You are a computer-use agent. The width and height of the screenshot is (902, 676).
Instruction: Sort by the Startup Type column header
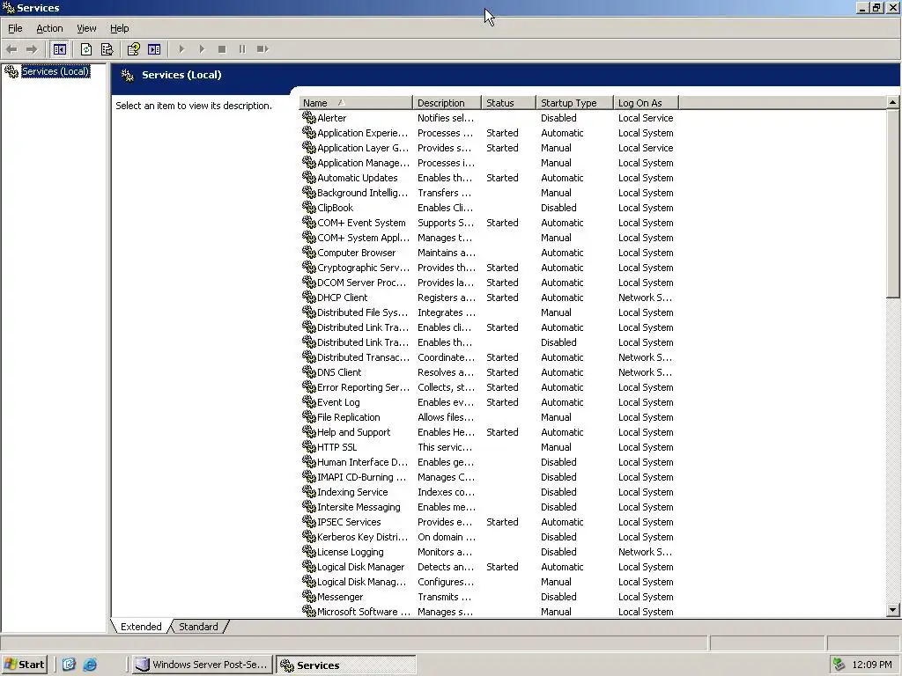click(x=574, y=103)
